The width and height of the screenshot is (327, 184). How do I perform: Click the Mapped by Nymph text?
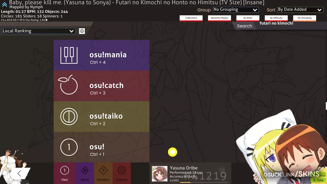coord(26,7)
